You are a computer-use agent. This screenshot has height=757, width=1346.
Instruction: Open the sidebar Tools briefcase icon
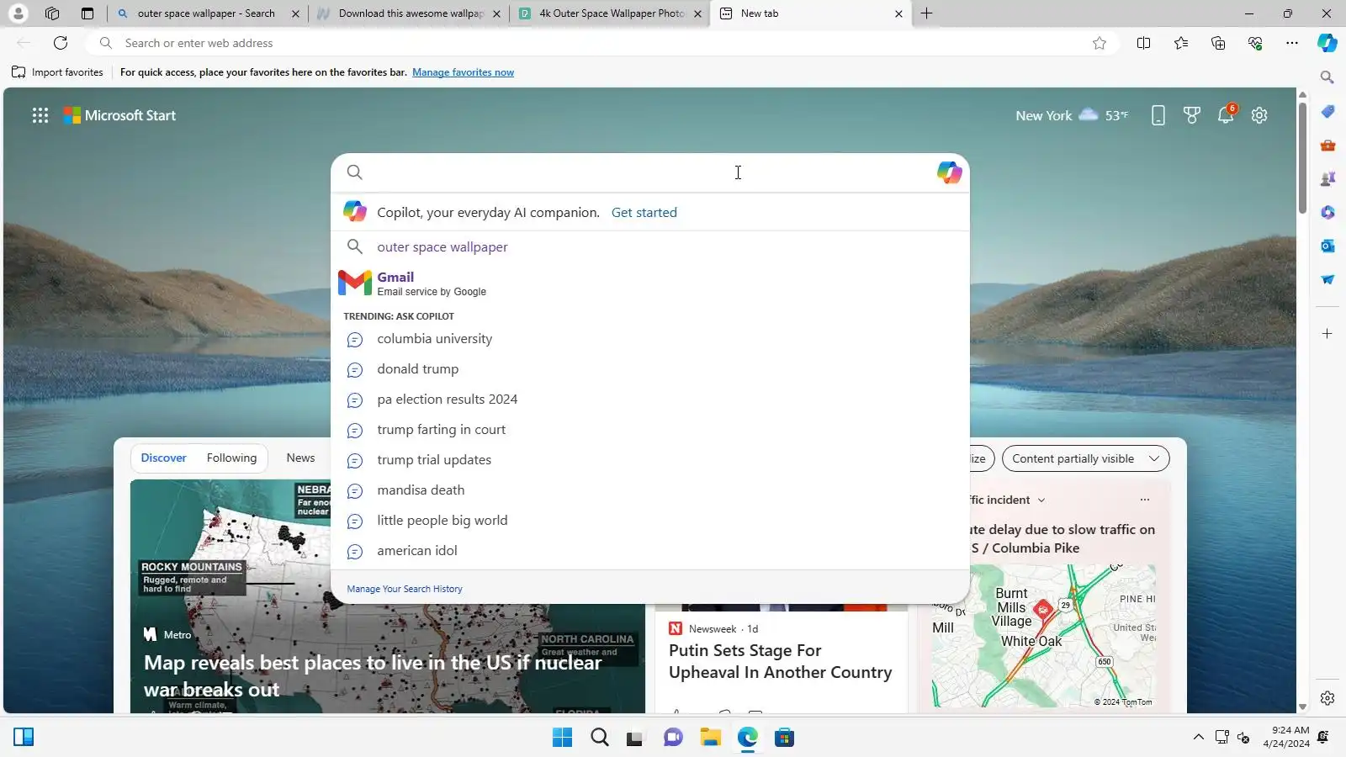point(1327,145)
